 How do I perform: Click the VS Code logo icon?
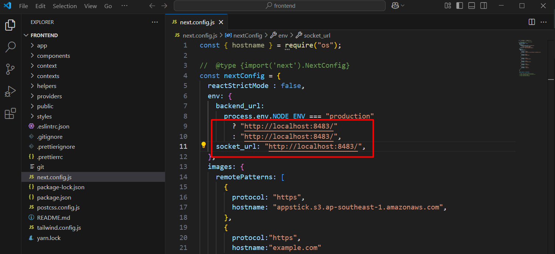[x=7, y=6]
